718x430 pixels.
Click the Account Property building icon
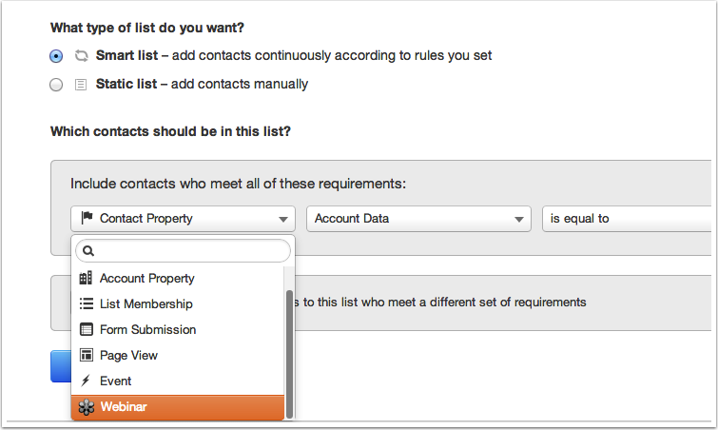click(86, 278)
